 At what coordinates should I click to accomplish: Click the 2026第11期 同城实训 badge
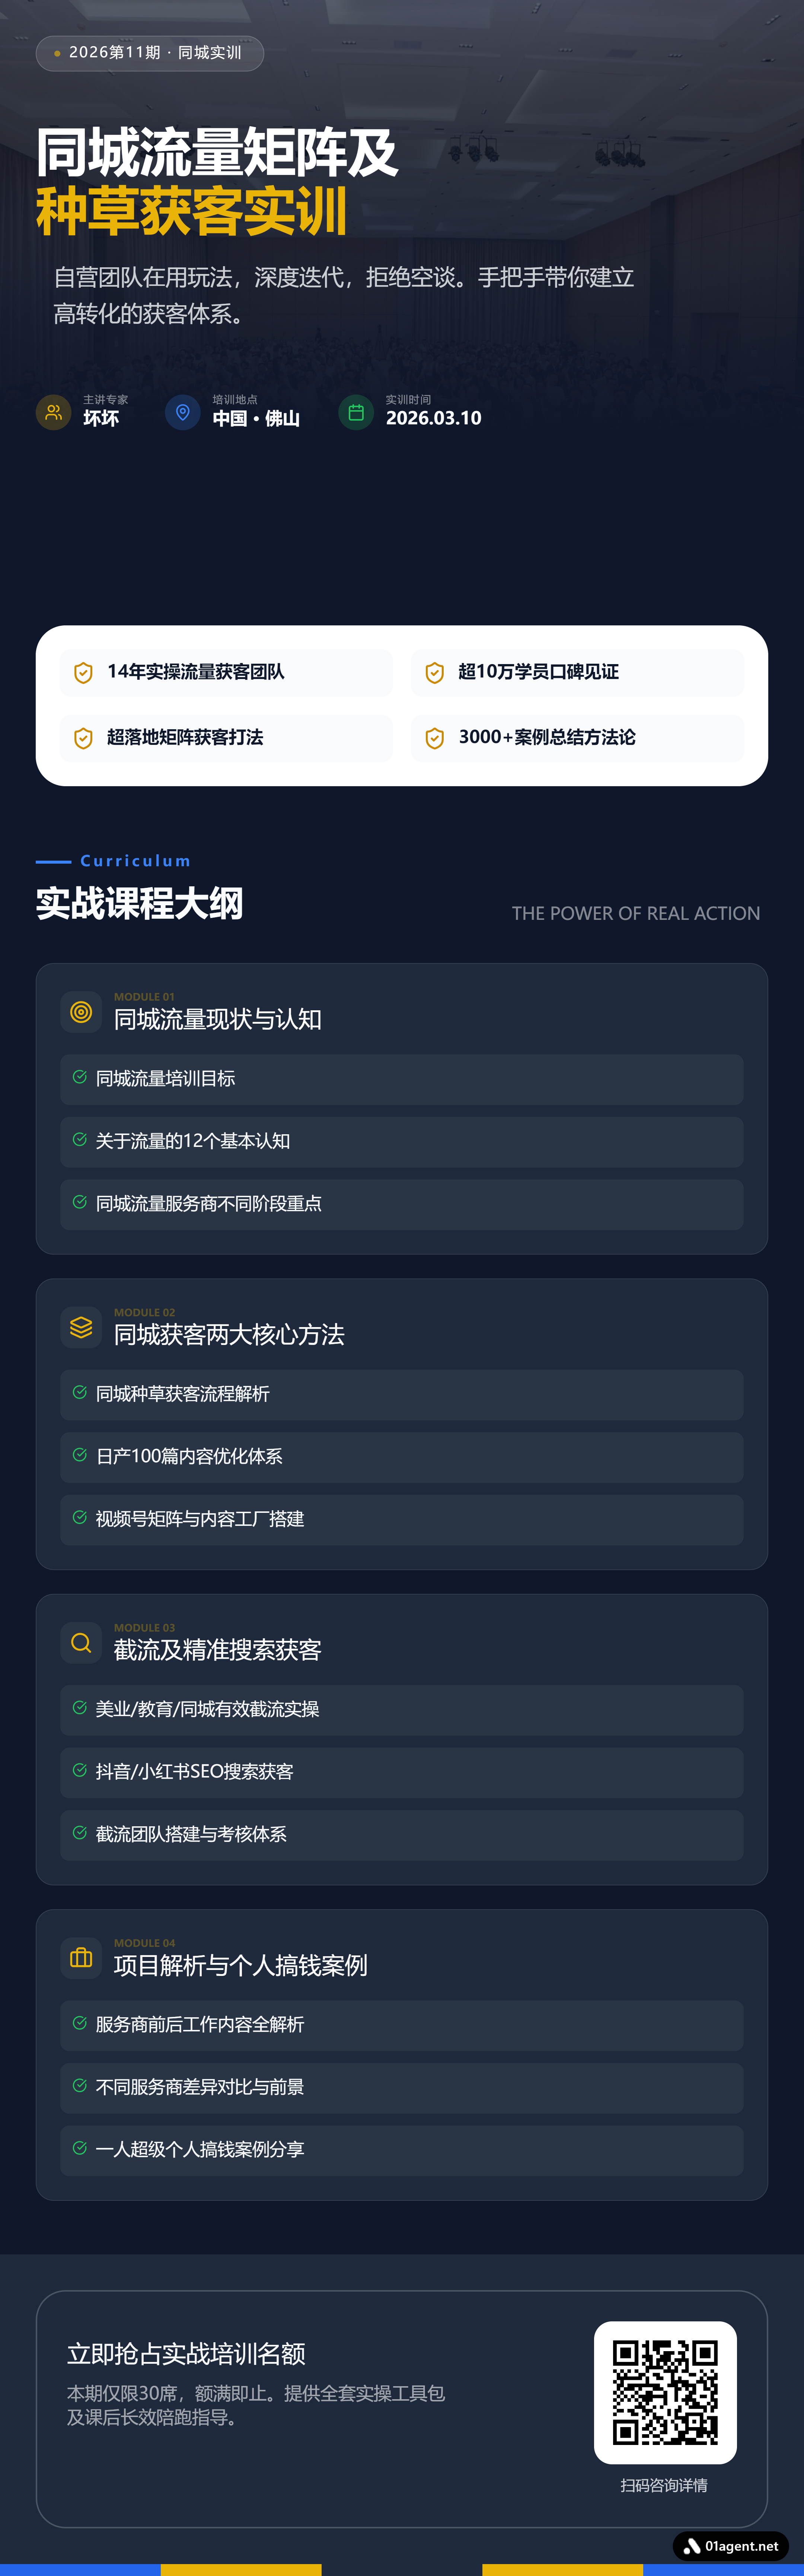coord(150,53)
